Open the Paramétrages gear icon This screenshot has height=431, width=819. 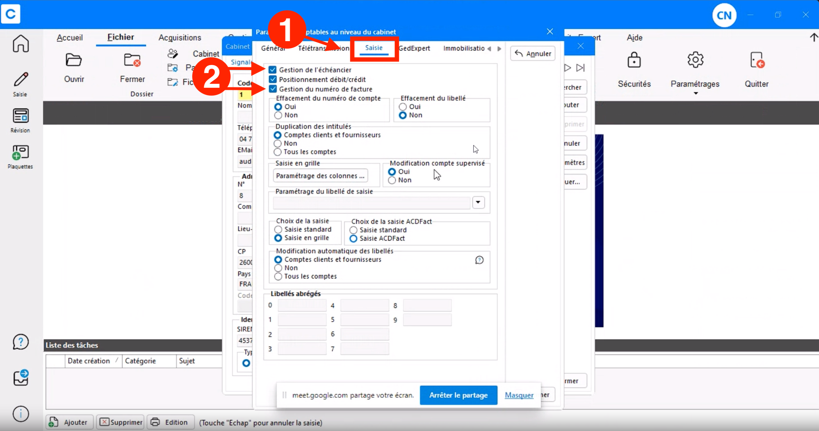(695, 60)
